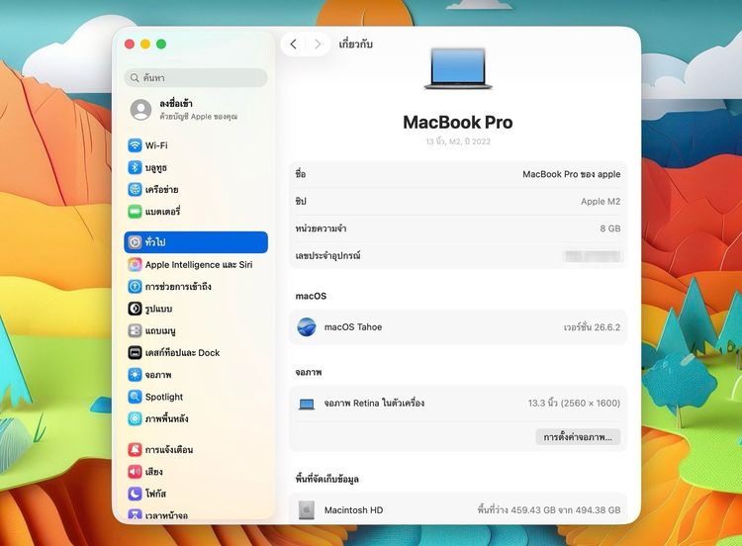742x546 pixels.
Task: Click the ชื่อ row label
Action: pyautogui.click(x=301, y=174)
